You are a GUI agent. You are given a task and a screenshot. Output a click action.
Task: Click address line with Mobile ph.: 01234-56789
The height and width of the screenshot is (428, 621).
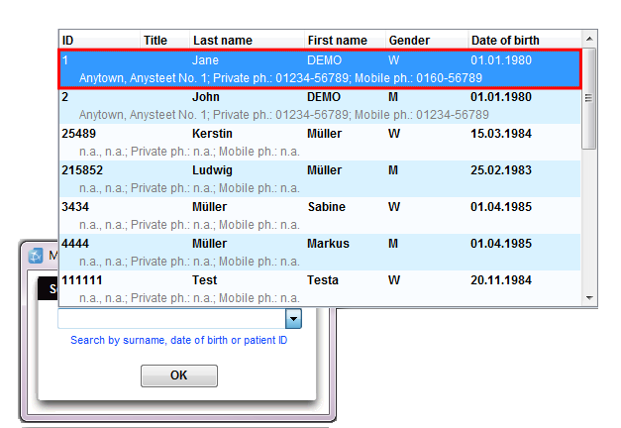tap(283, 115)
